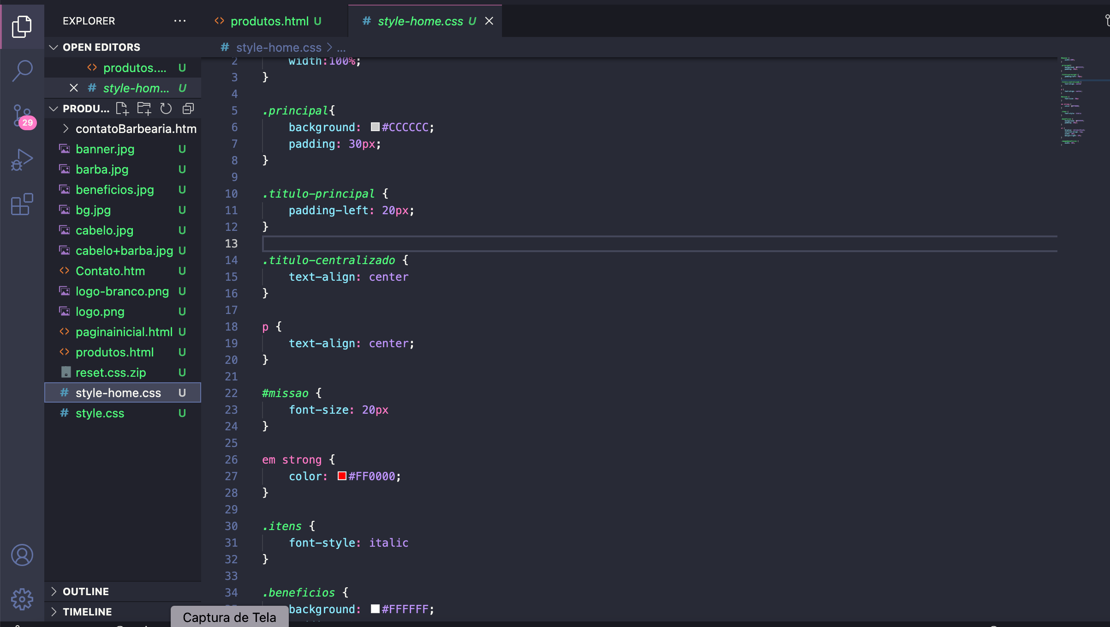Viewport: 1110px width, 627px height.
Task: Open cabelo+barba.jpg image file
Action: pos(123,251)
